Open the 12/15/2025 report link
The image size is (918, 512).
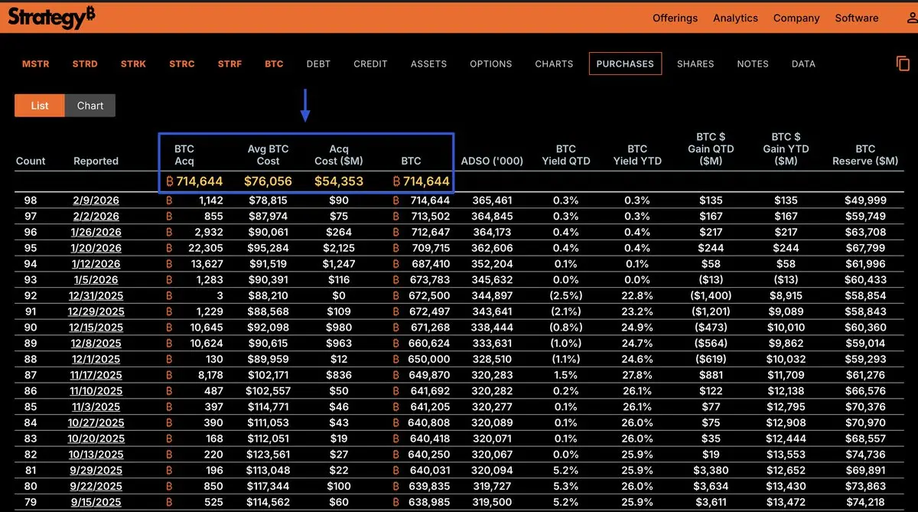(x=96, y=328)
